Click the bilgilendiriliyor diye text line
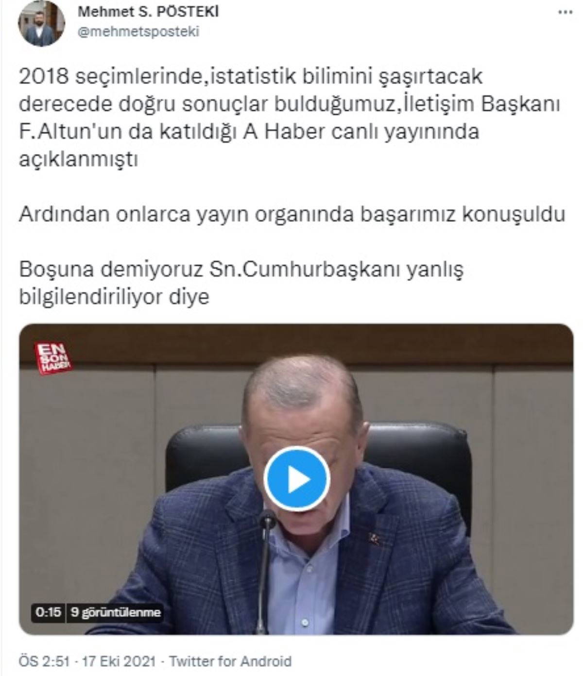This screenshot has height=676, width=583. pos(114,297)
